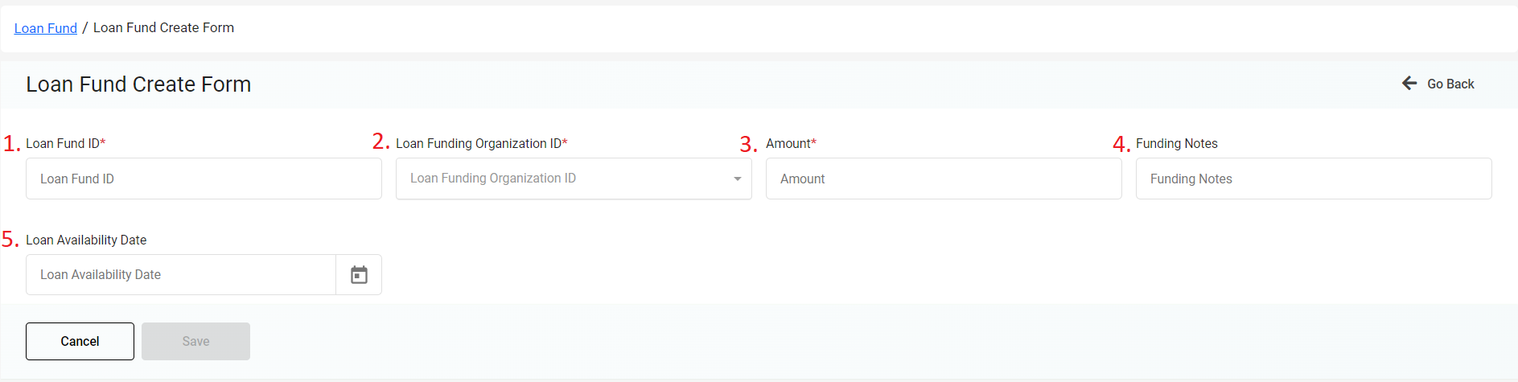Click the Loan Fund Create Form heading

(138, 84)
